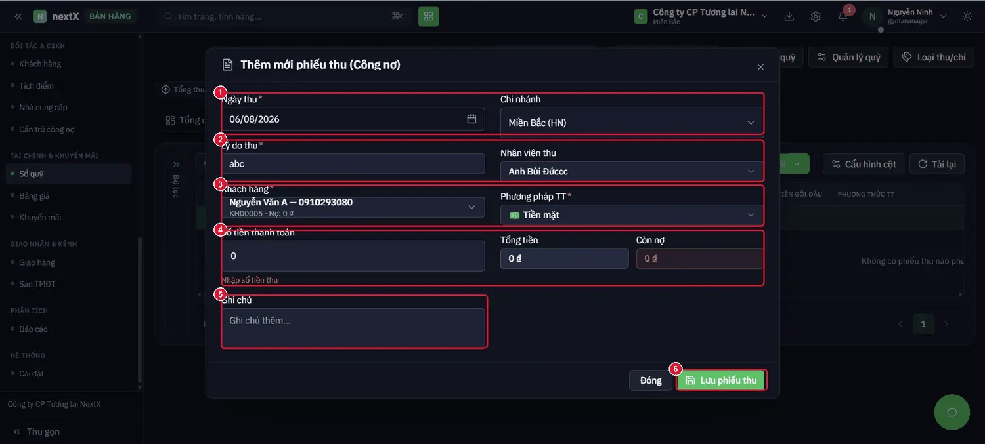Viewport: 985px width, 444px height.
Task: Open Bảng giá in the sidebar
Action: coord(34,195)
